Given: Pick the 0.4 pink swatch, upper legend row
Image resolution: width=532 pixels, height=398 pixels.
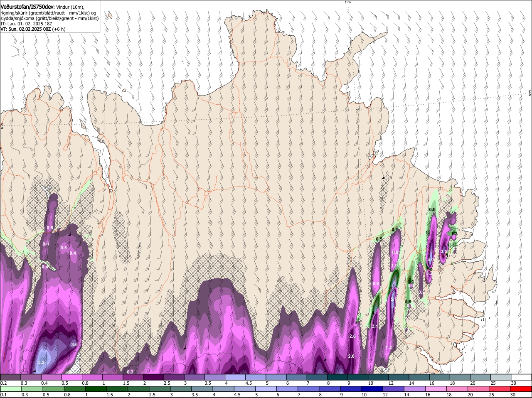Looking at the screenshot, I should [x=51, y=377].
